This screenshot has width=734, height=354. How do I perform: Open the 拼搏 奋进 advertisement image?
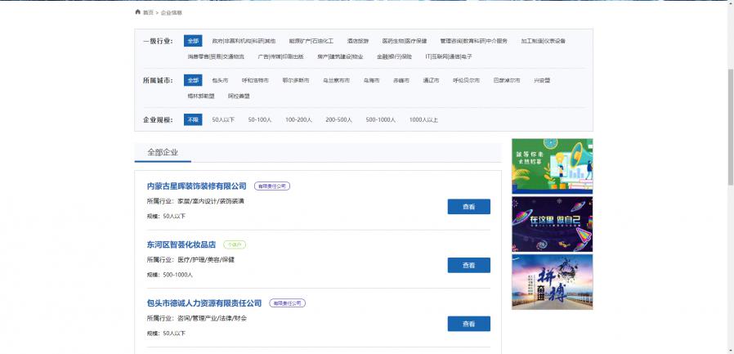pyautogui.click(x=552, y=282)
